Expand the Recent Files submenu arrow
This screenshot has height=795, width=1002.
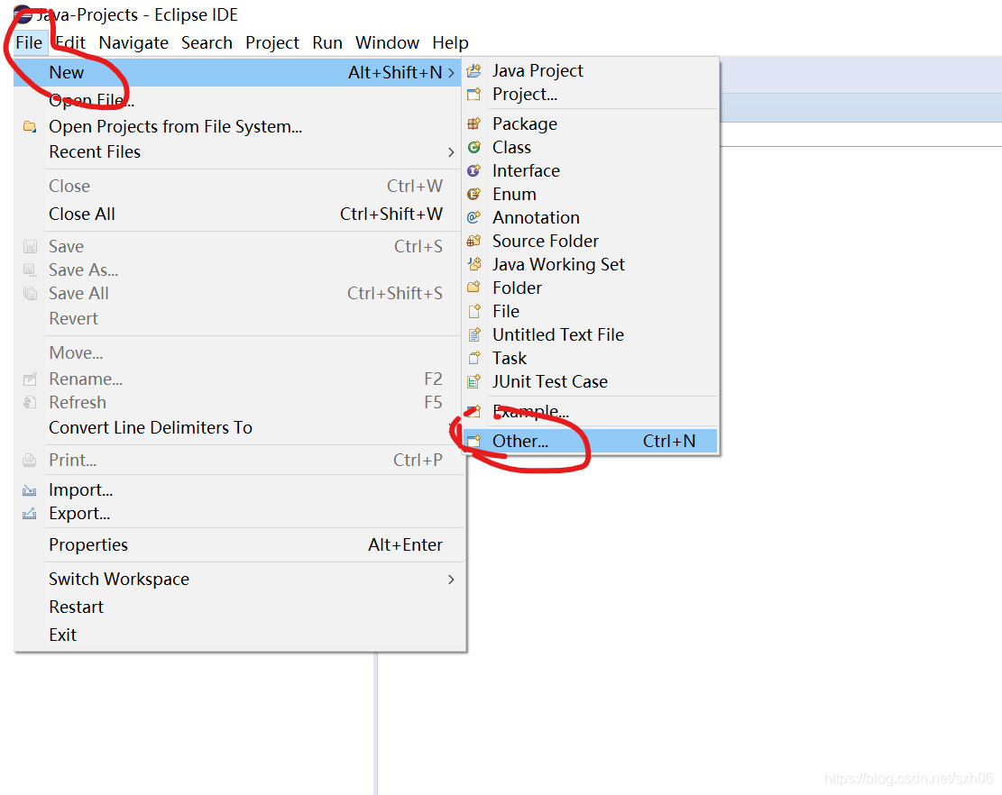[451, 152]
